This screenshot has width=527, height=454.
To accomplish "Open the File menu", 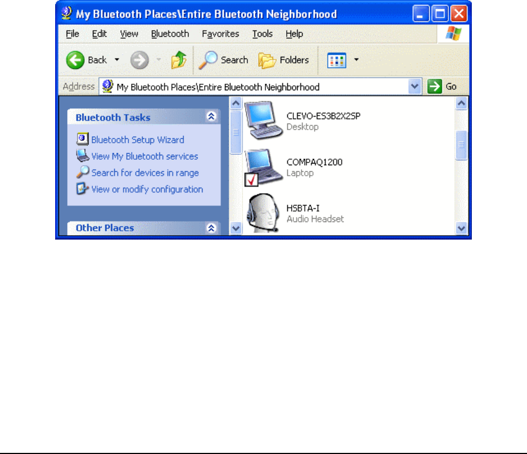I will pyautogui.click(x=72, y=34).
